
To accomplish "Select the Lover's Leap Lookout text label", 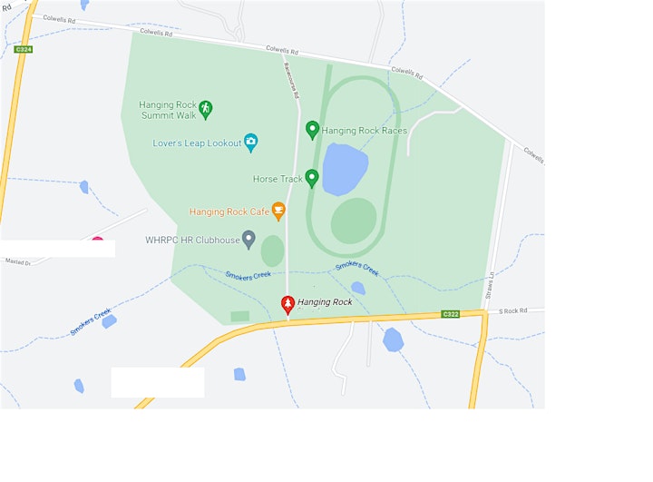I will [197, 143].
